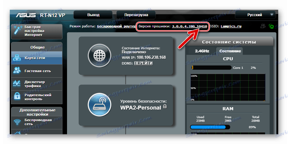The image size is (288, 144).
Task: Open the Карта сети menu item
Action: [37, 58]
